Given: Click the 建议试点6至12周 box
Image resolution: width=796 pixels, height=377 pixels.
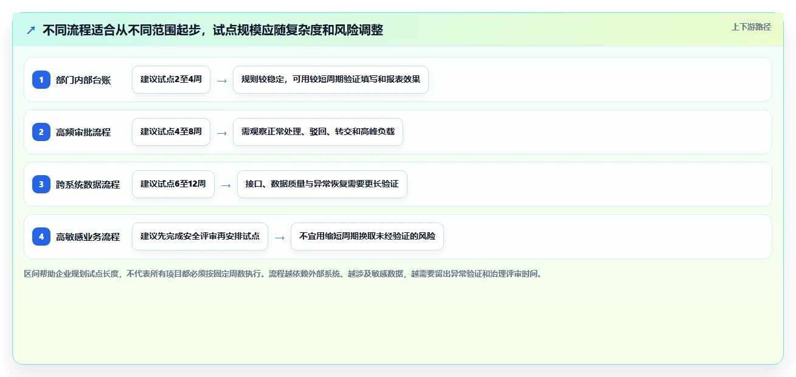Looking at the screenshot, I should (x=173, y=184).
